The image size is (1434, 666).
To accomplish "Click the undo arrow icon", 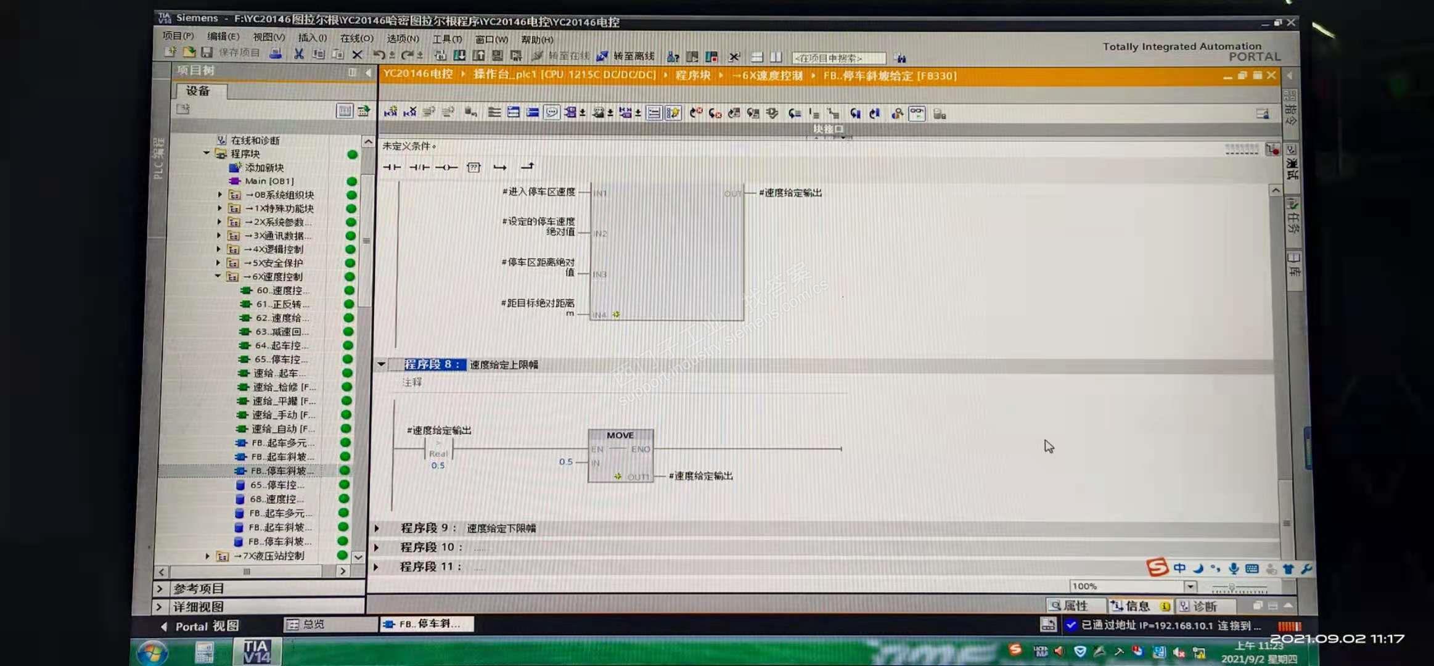I will point(379,55).
